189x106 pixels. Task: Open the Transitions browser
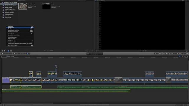point(172,54)
